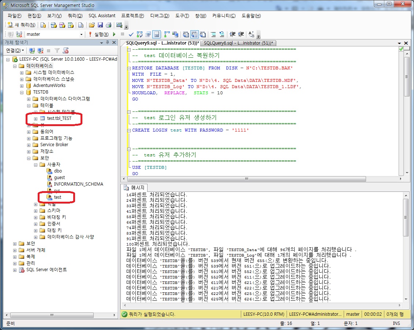Open a new query with 새 쿼리
The height and width of the screenshot is (330, 414).
tap(21, 25)
